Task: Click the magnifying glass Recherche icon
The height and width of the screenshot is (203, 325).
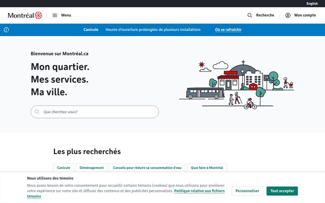Action: [250, 15]
